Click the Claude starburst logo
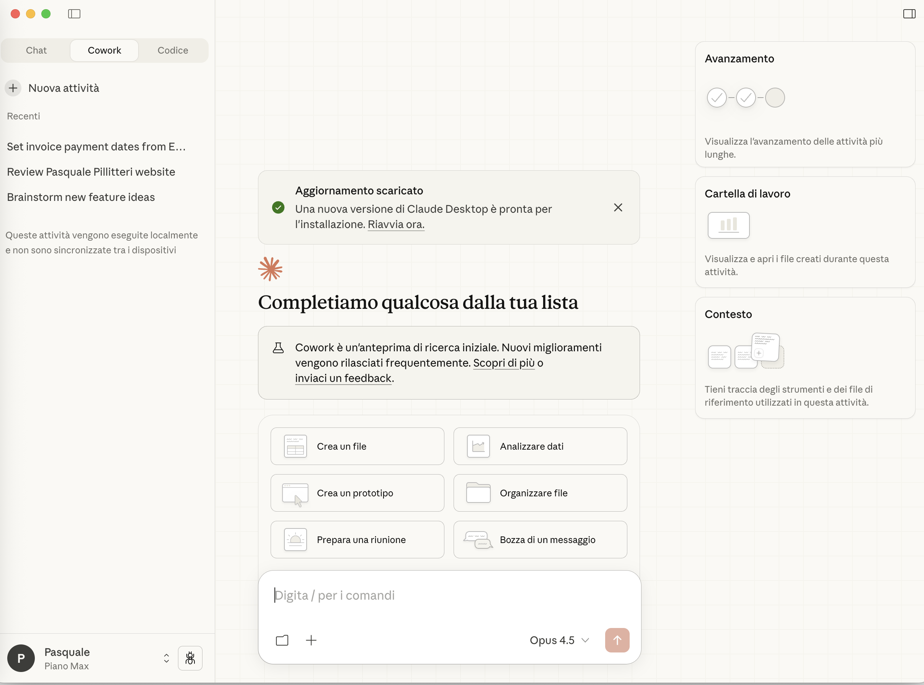 click(270, 269)
